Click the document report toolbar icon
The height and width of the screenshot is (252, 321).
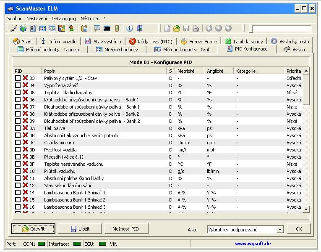(33, 28)
